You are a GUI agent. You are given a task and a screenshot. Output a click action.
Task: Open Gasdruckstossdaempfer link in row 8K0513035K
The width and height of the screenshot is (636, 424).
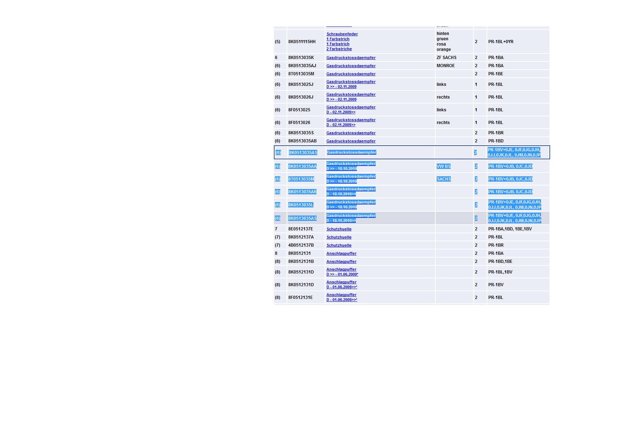tap(351, 58)
